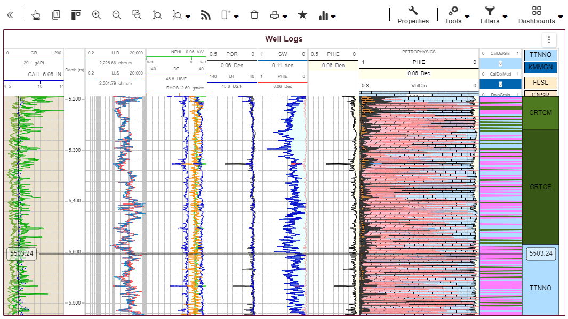Click the Dashboards grid icon

tap(537, 11)
